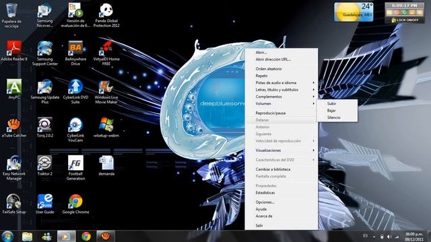The width and height of the screenshot is (431, 242).
Task: Expand Pistas de audio e idioma submenu
Action: tap(281, 83)
